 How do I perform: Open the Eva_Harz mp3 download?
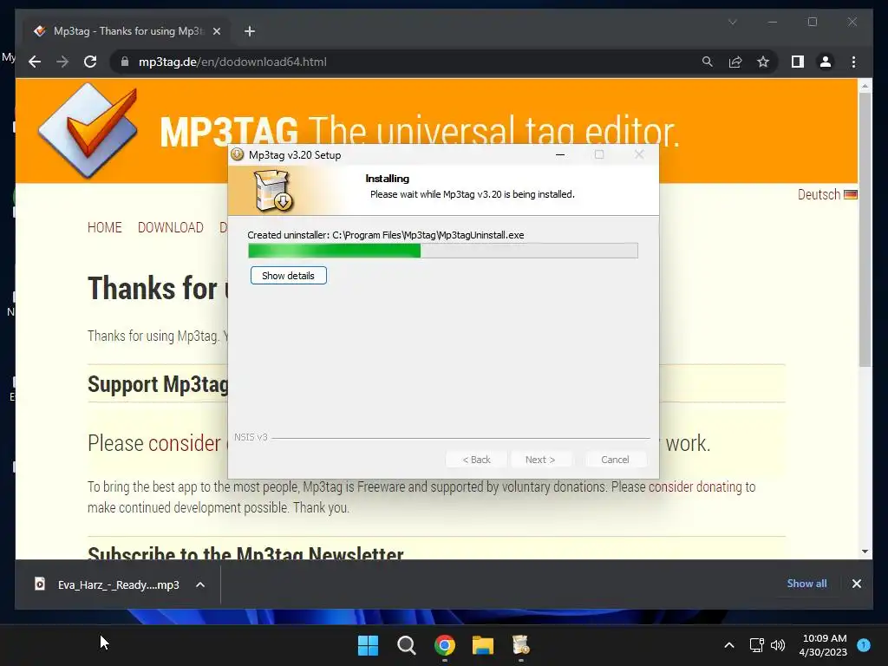(118, 584)
